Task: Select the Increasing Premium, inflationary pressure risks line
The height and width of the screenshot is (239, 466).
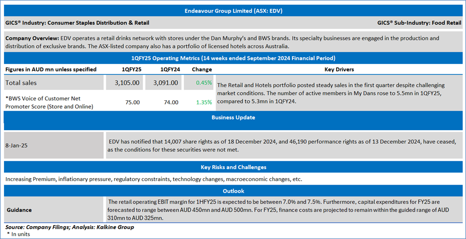Action: click(154, 179)
